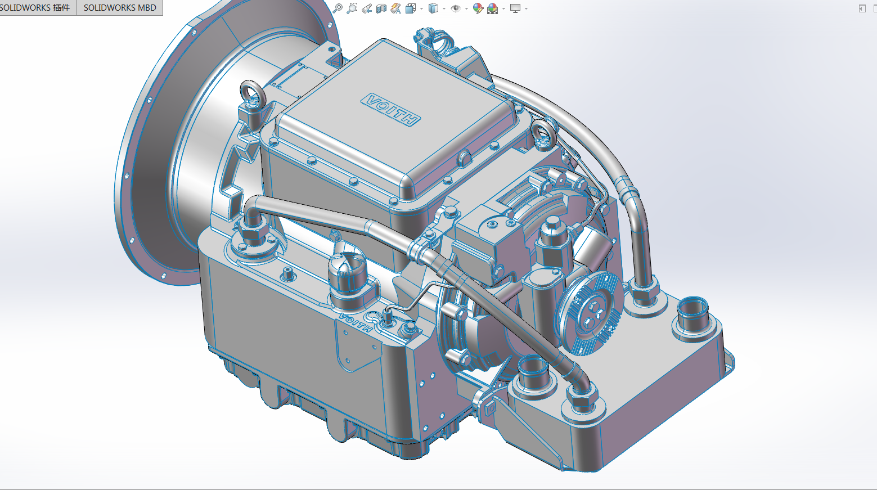Click the Apply Scene icon
This screenshot has width=877, height=490.
(x=493, y=8)
